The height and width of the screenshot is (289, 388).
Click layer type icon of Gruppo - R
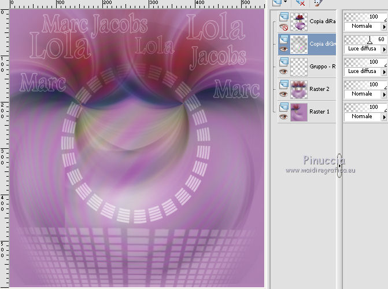[284, 62]
